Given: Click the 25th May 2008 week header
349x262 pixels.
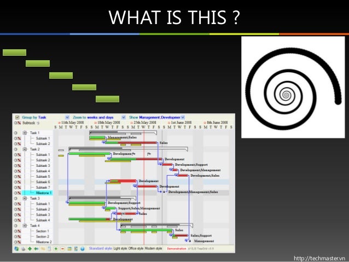Looking at the screenshot, I should tap(144, 123).
